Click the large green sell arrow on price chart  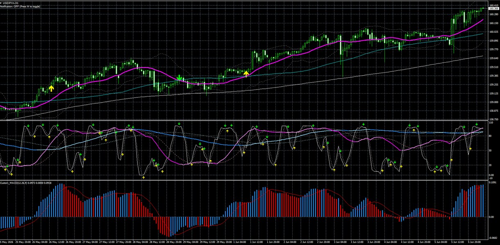point(179,78)
